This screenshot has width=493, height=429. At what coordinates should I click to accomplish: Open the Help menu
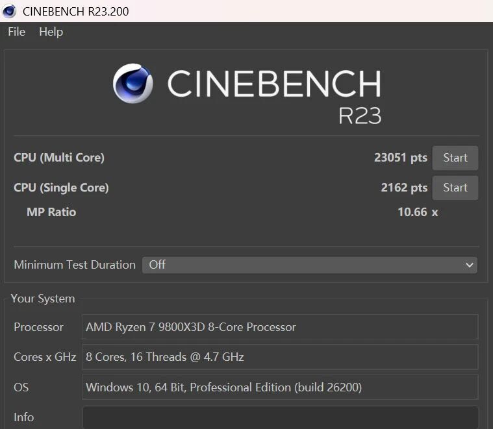pos(51,32)
